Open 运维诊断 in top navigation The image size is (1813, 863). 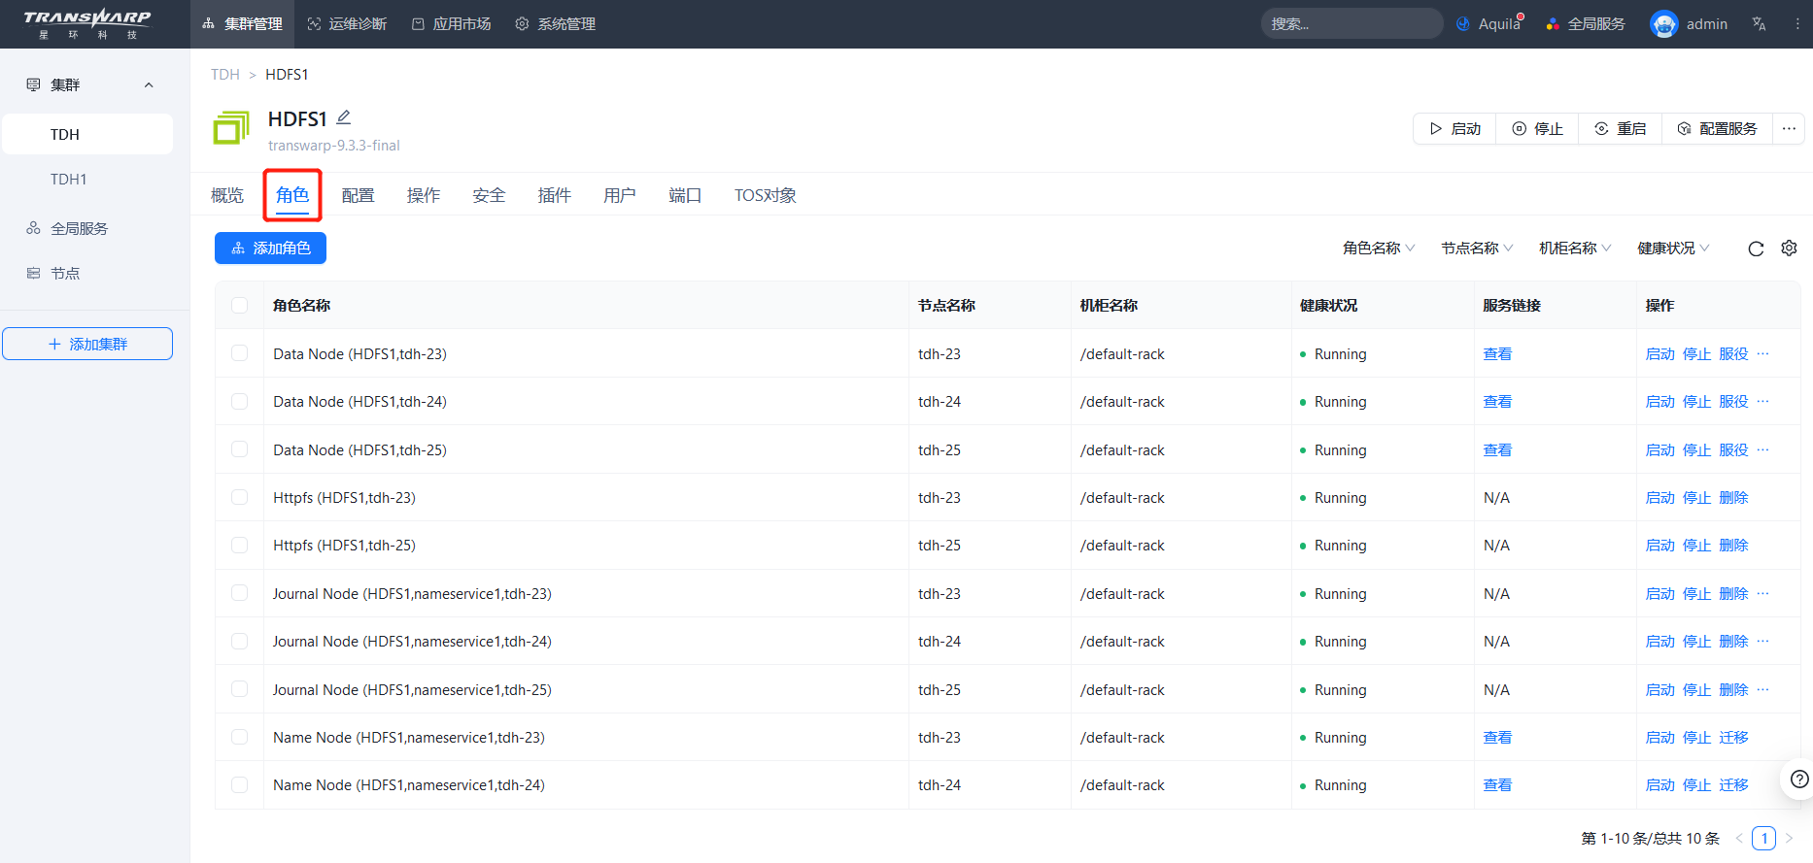pyautogui.click(x=347, y=24)
